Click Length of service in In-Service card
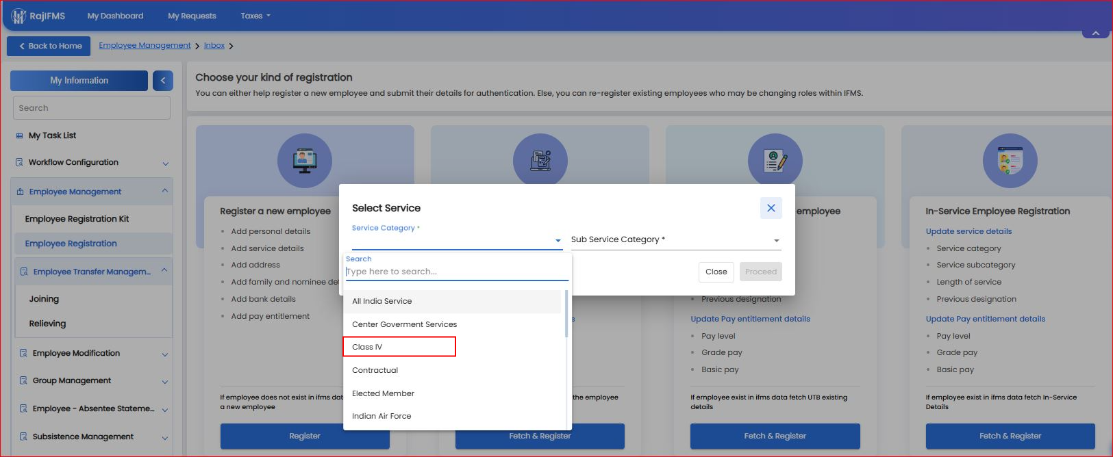The image size is (1113, 457). click(968, 282)
